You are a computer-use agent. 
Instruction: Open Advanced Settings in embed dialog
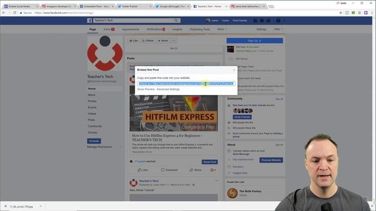click(x=168, y=89)
